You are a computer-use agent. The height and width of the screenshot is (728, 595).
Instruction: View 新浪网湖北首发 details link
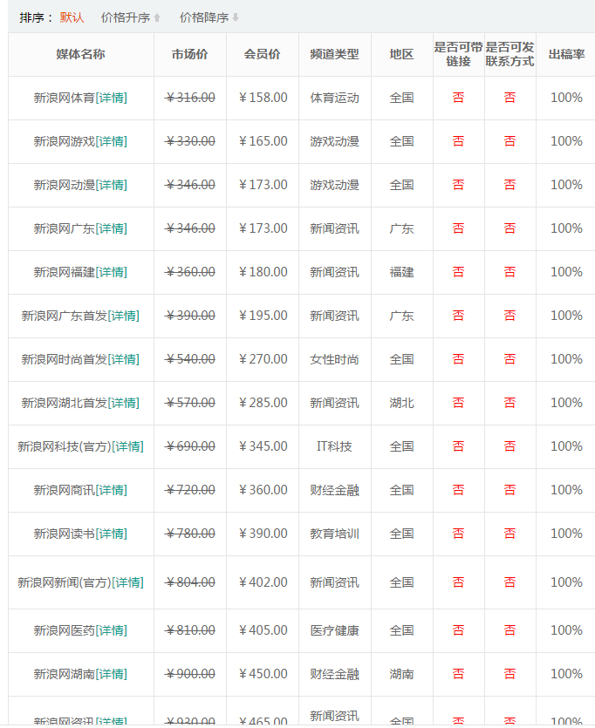tap(124, 403)
